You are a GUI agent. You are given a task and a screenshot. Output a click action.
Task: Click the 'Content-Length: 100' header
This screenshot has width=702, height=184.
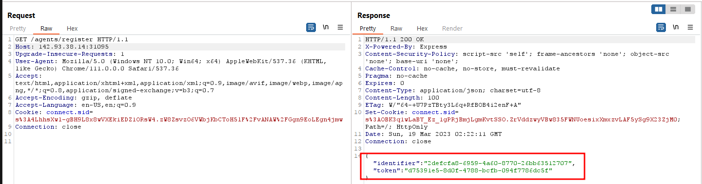(402, 98)
